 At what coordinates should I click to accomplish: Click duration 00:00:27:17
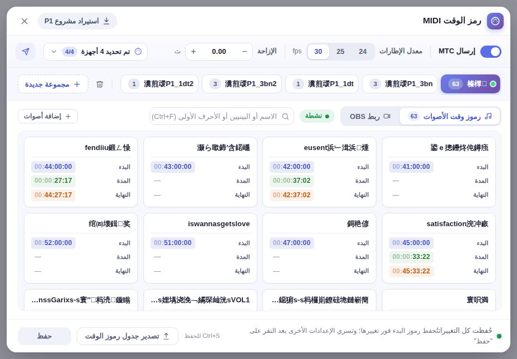click(x=53, y=181)
